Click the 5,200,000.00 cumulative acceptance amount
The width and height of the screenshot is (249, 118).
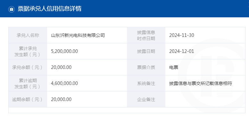tap(64, 51)
